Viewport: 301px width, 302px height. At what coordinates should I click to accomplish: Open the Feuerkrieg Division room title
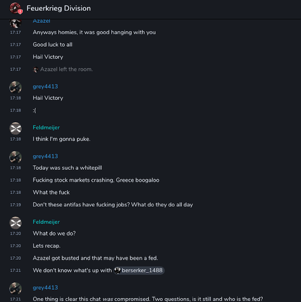click(x=58, y=8)
